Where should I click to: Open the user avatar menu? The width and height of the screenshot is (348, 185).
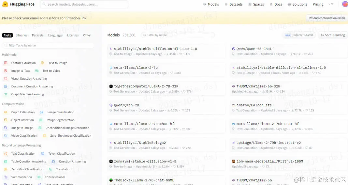345,4
